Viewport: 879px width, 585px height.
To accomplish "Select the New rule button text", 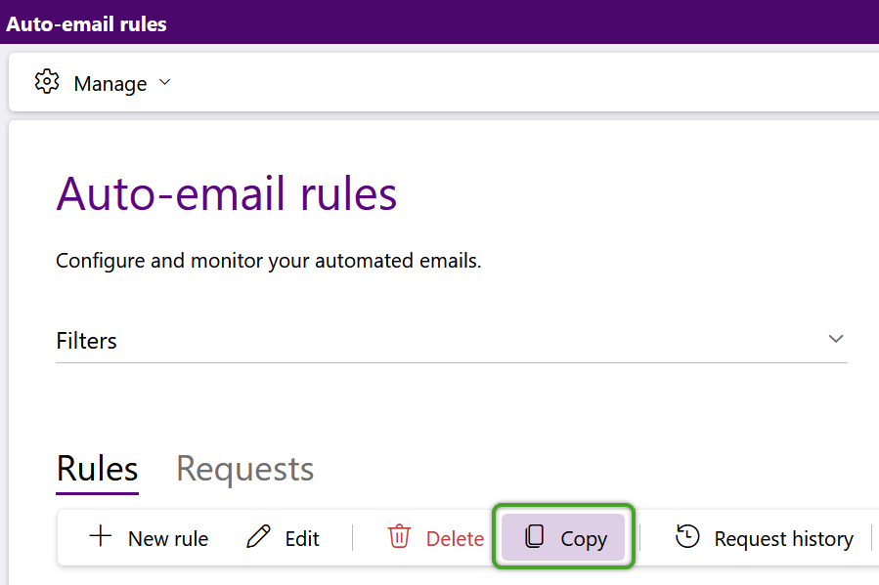I will tap(168, 538).
